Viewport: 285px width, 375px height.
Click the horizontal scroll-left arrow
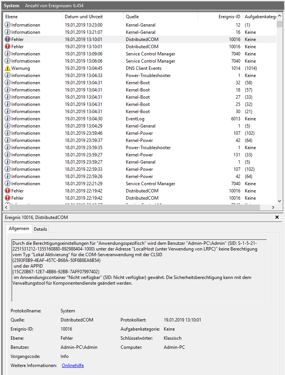6,207
